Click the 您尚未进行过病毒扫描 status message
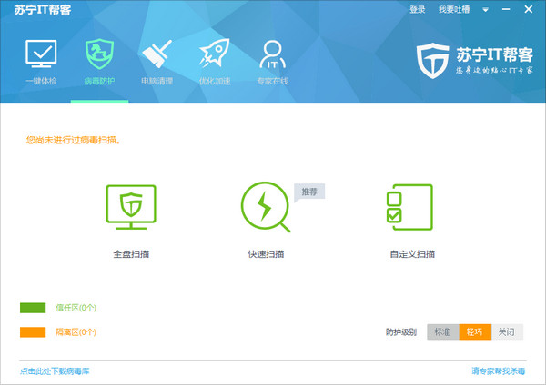Image resolution: width=546 pixels, height=385 pixels. [x=74, y=140]
